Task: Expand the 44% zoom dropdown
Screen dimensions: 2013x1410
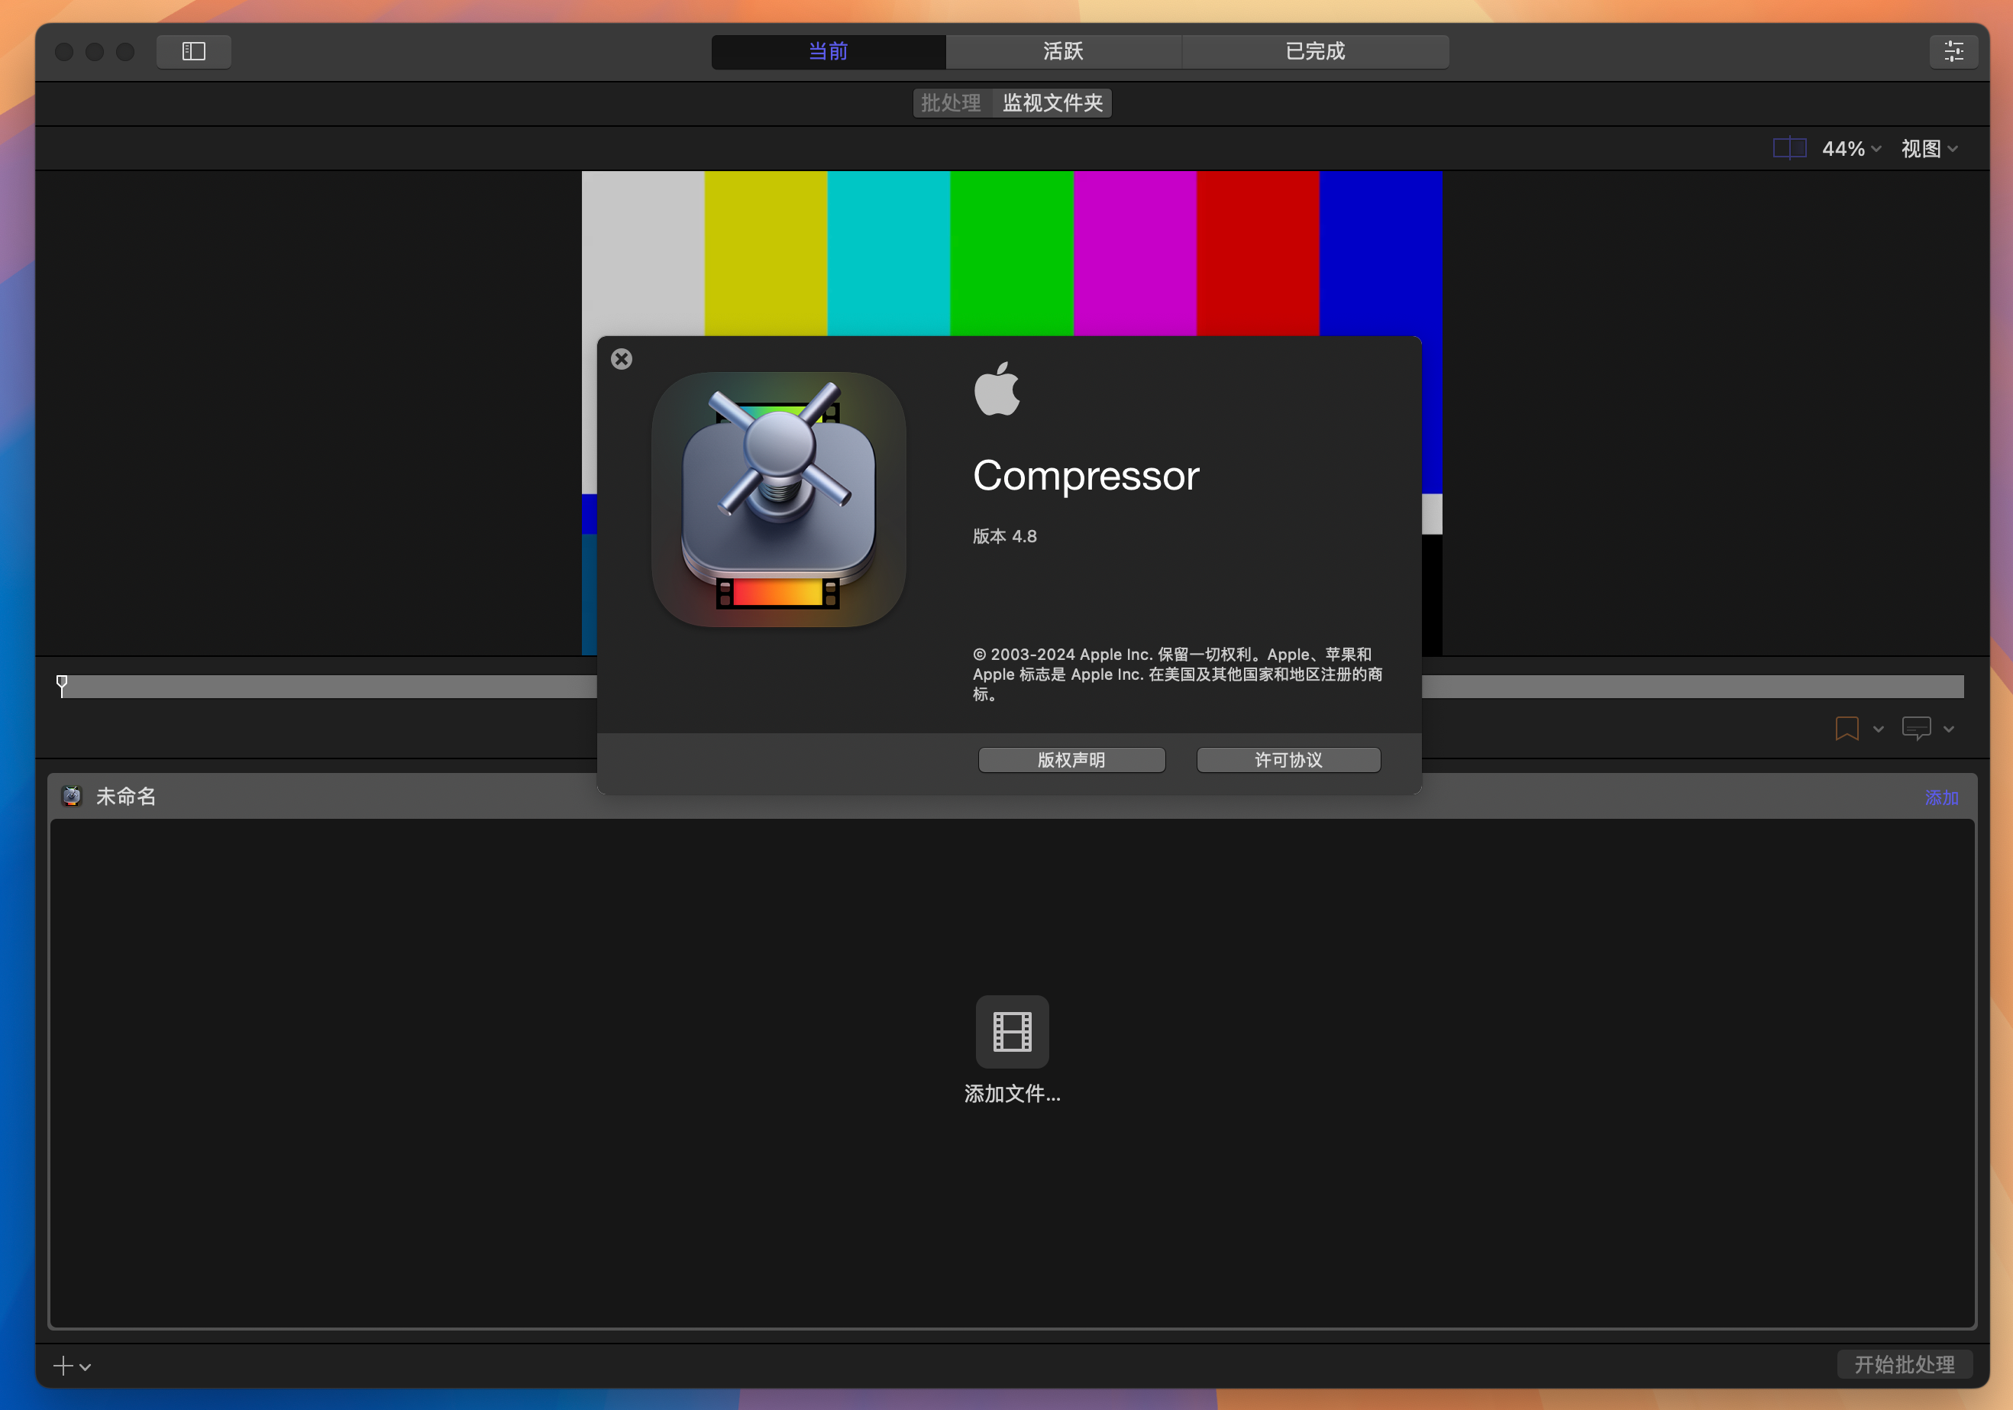Action: pyautogui.click(x=1851, y=149)
